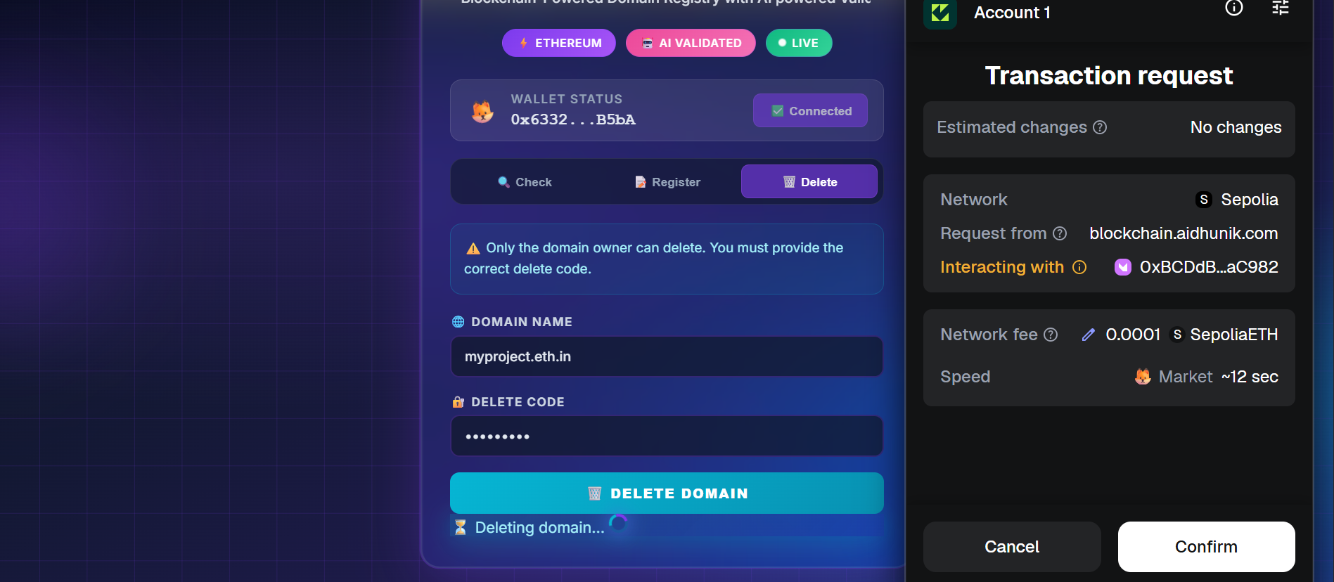Viewport: 1334px width, 582px height.
Task: Switch to the Check tab
Action: 525,182
